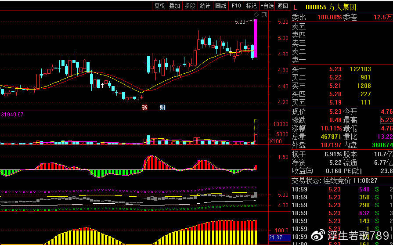The width and height of the screenshot is (393, 245).
Task: Click the latest tall magenta candlestick
Action: (x=256, y=39)
